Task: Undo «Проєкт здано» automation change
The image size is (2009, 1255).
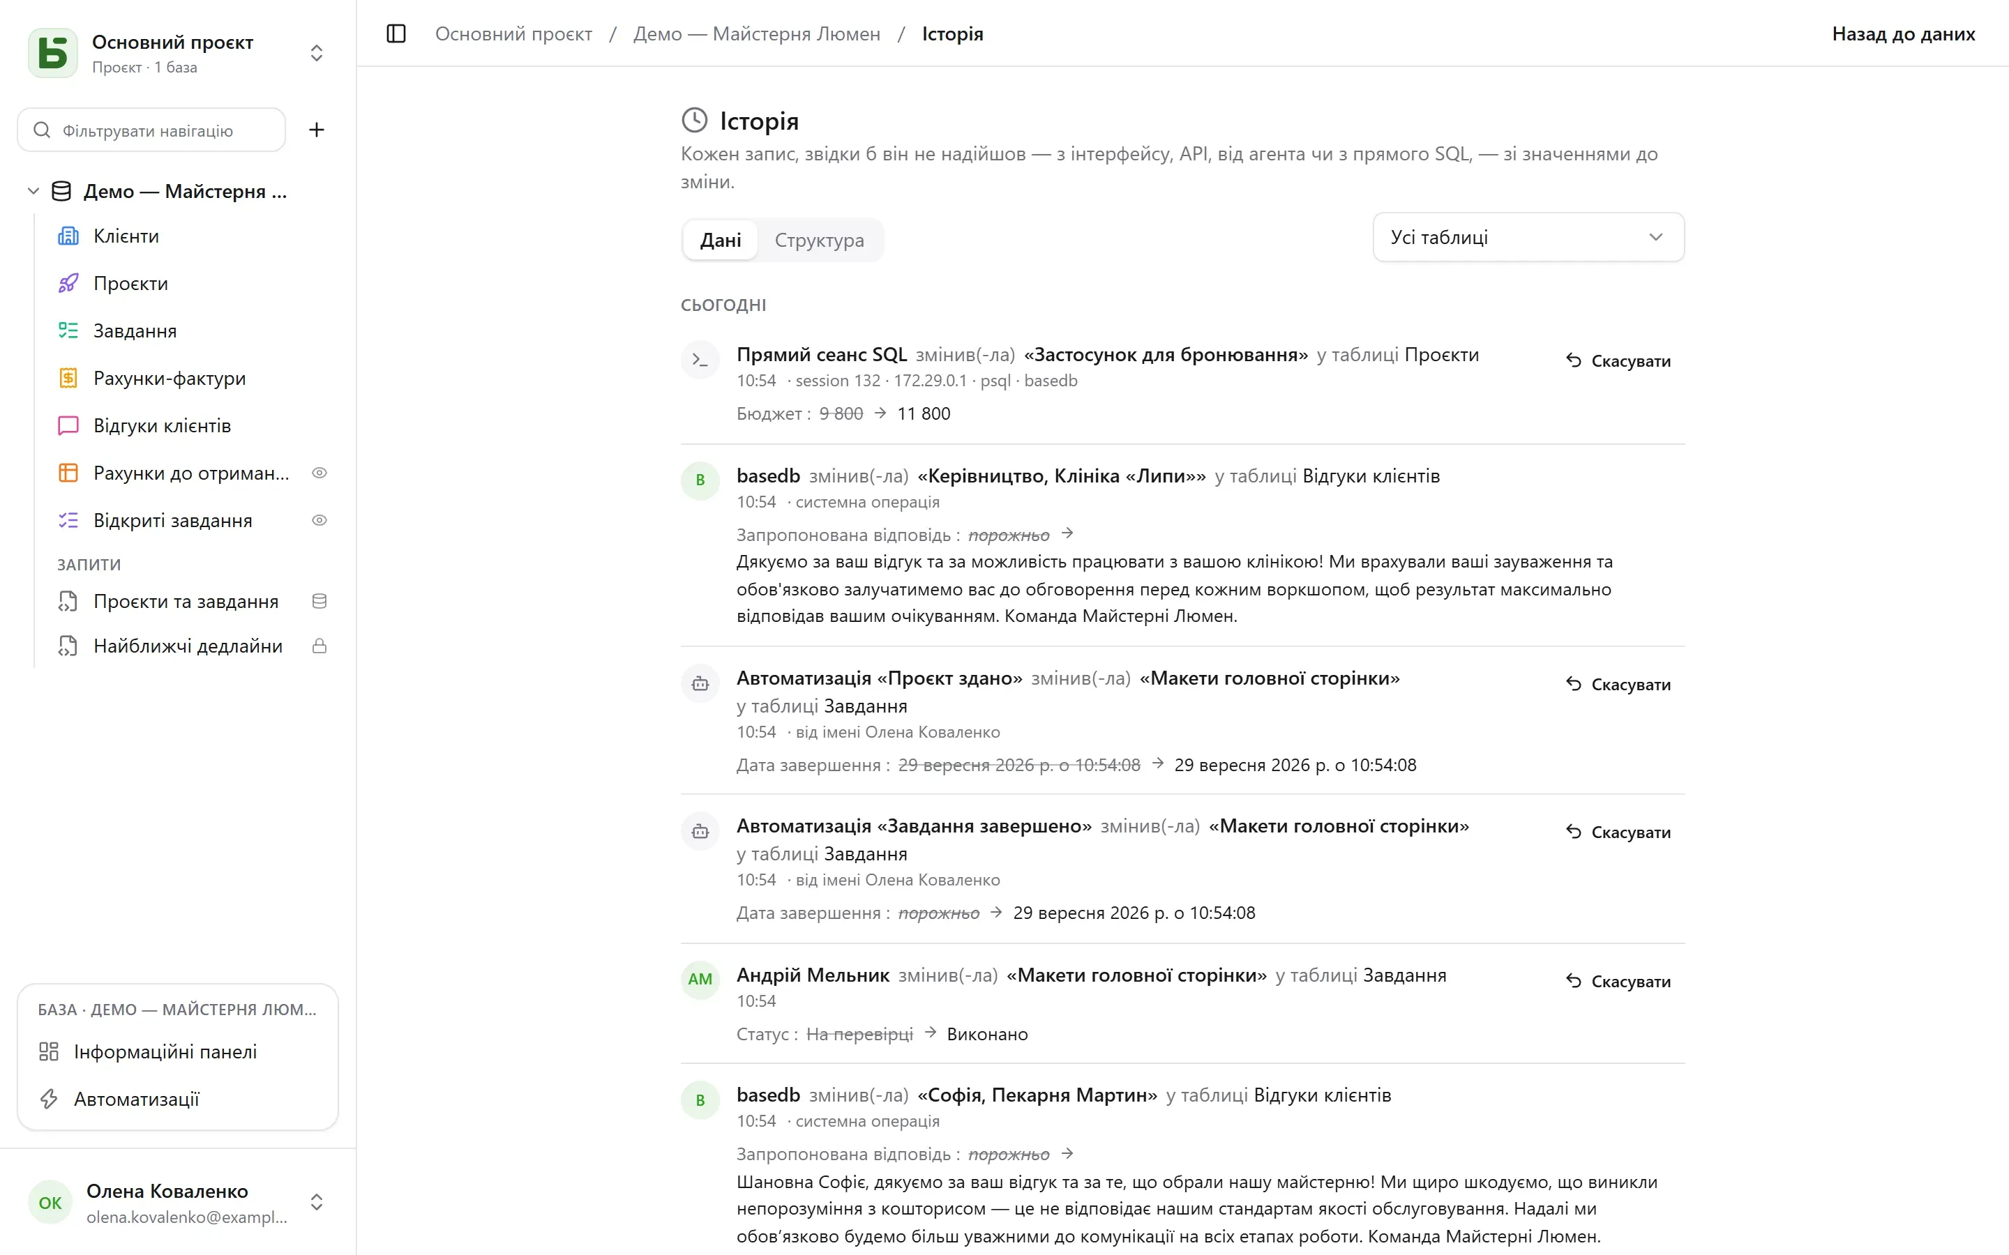Action: click(1618, 685)
